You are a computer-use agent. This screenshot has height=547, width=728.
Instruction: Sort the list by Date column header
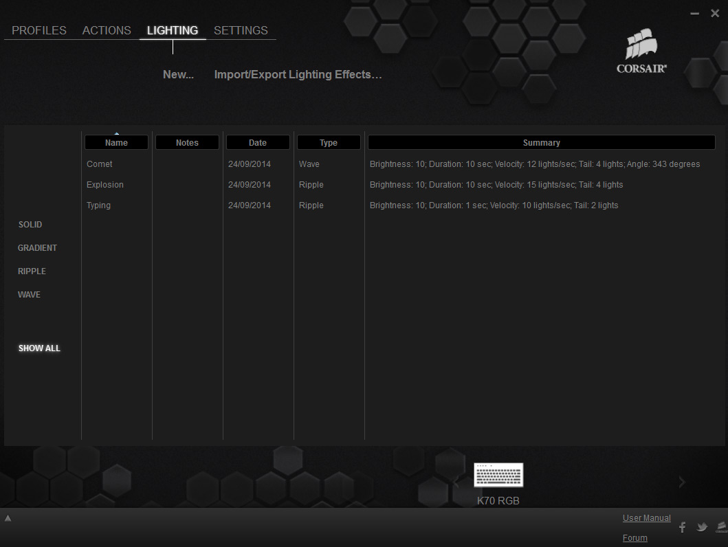click(x=258, y=142)
